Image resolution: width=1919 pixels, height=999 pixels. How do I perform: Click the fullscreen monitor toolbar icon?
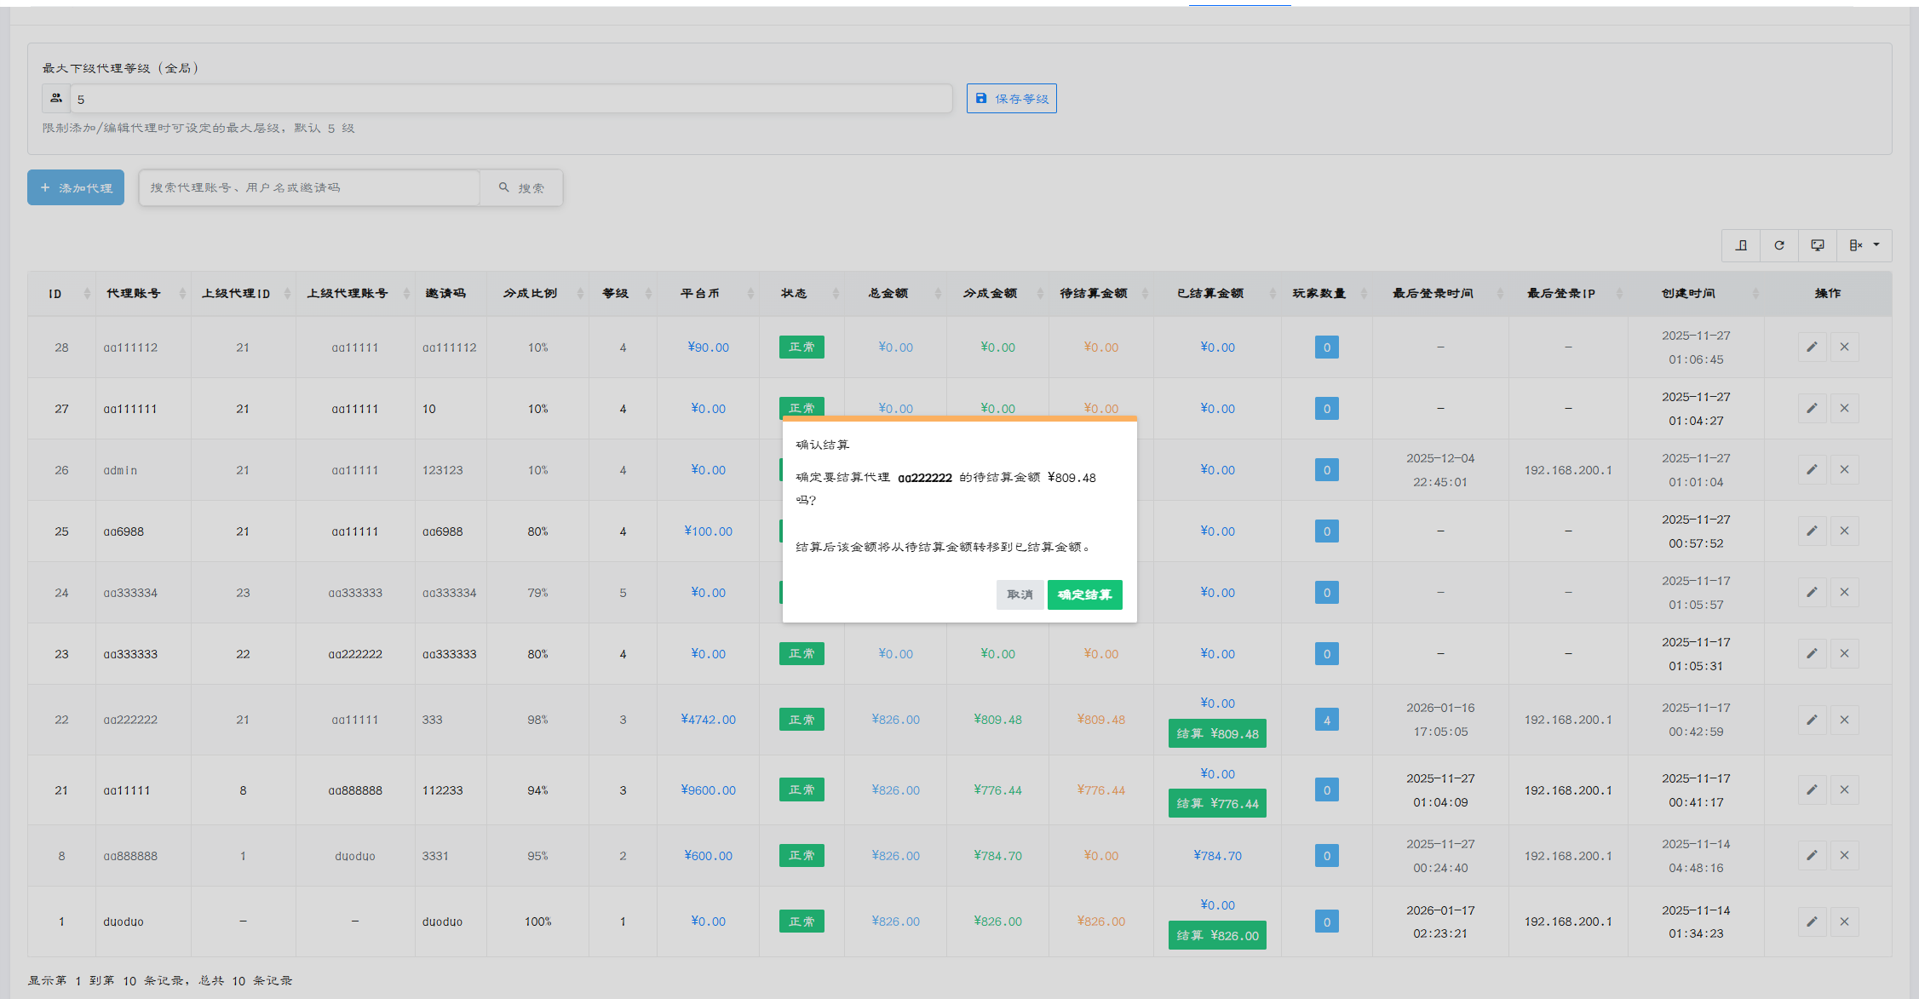pyautogui.click(x=1817, y=245)
